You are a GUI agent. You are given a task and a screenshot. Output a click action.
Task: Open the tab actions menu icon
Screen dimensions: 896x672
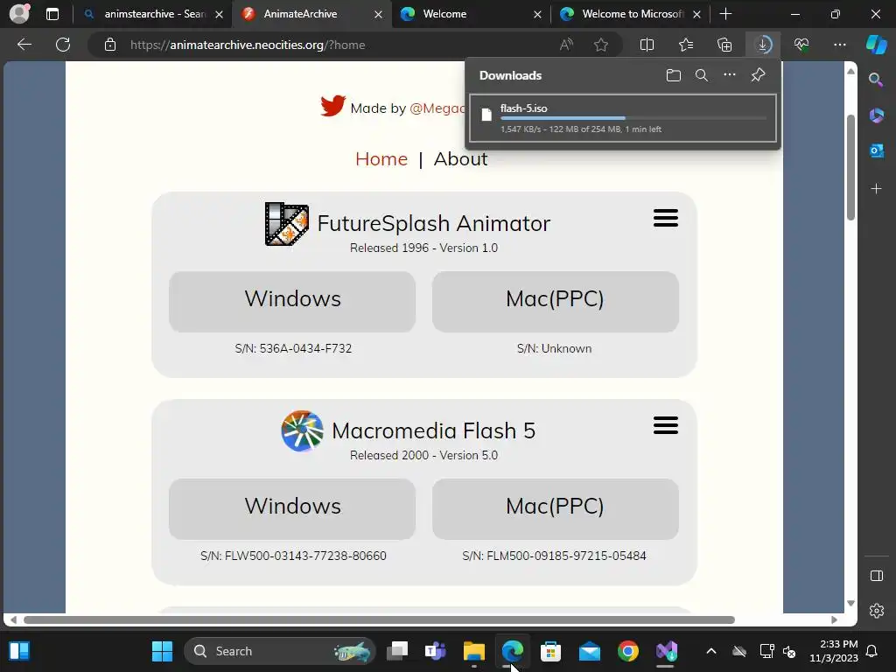tap(52, 14)
